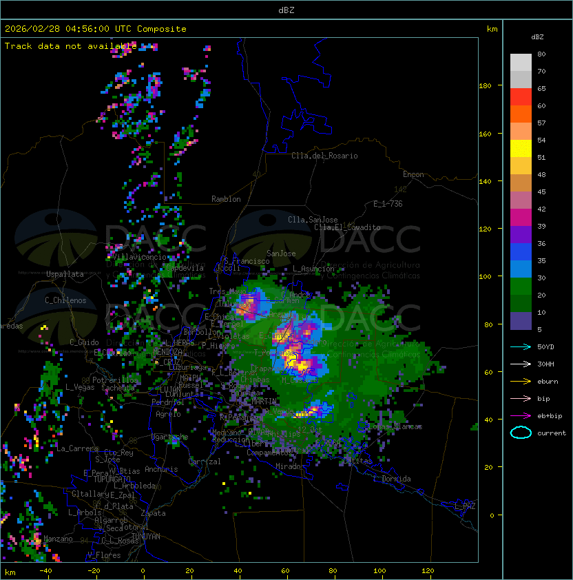Image resolution: width=573 pixels, height=580 pixels.
Task: Click the dBZ title in the top bar
Action: [x=286, y=10]
